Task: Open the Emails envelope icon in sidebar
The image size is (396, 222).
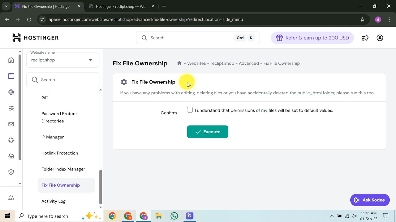Action: coord(11,124)
